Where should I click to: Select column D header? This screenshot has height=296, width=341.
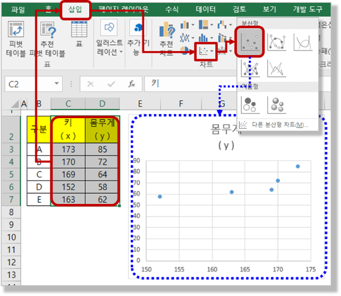pyautogui.click(x=102, y=103)
